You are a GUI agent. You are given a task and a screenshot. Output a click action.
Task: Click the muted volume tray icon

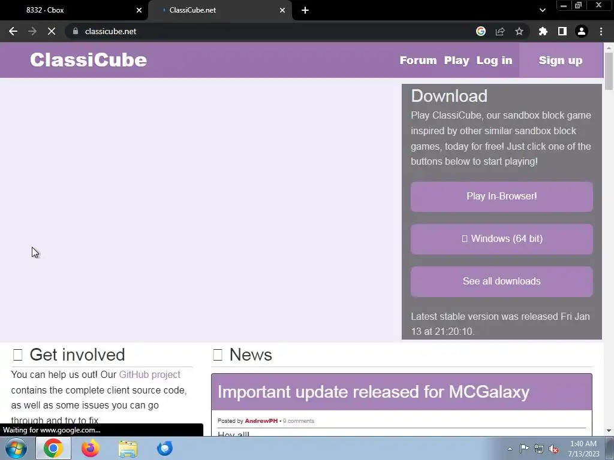(x=553, y=449)
